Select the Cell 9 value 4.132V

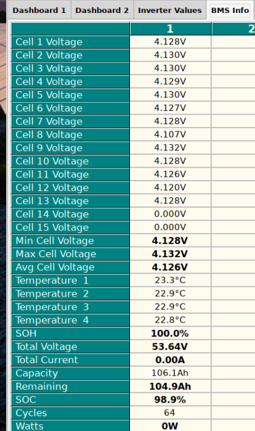pyautogui.click(x=170, y=147)
